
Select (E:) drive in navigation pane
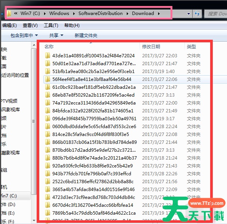coord(8,213)
